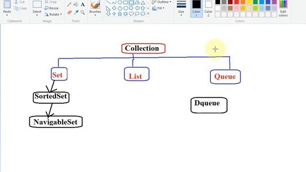Expand the Rotate dropdown
This screenshot has height=172, width=306.
tap(61, 14)
